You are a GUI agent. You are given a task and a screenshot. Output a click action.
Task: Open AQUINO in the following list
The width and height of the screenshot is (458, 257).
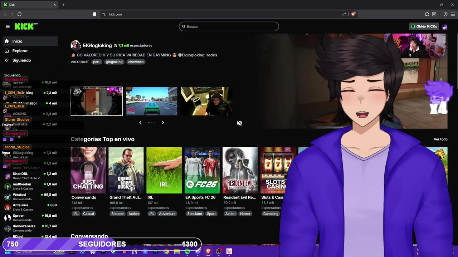tap(30, 114)
